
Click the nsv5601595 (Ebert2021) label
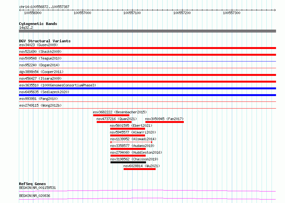click(x=131, y=126)
